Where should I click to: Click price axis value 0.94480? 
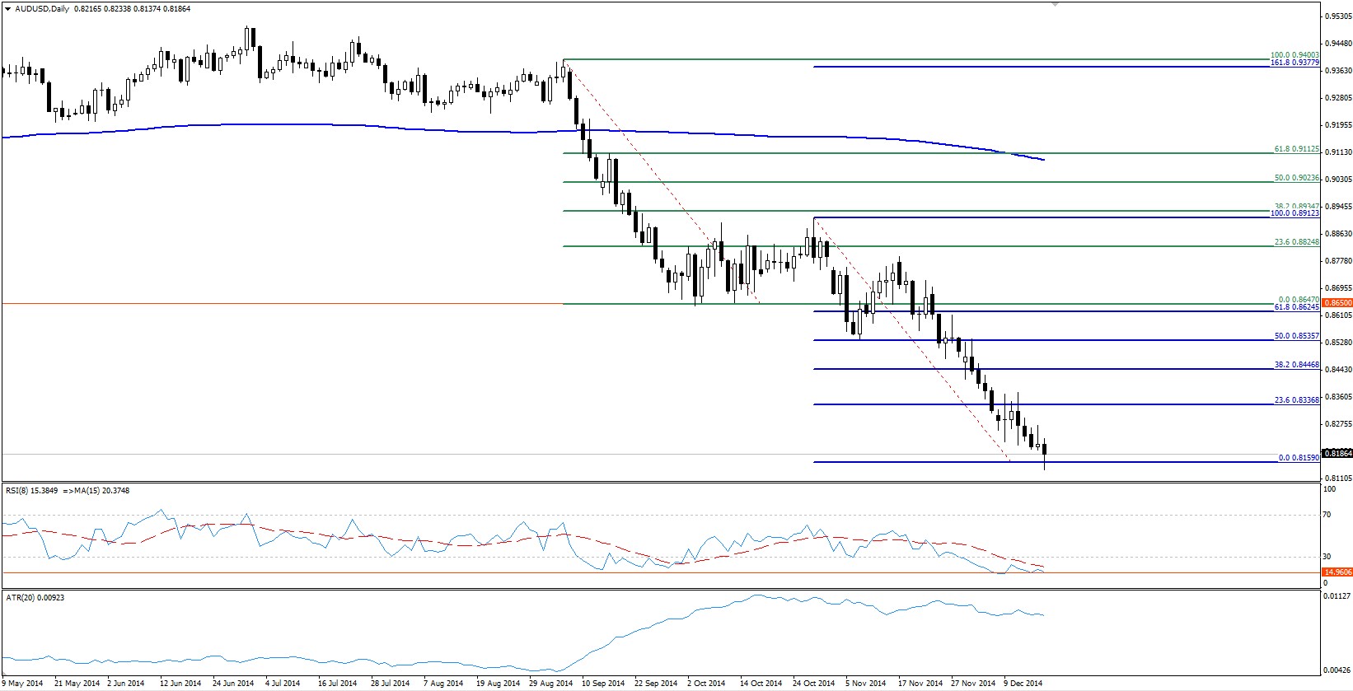[1339, 44]
